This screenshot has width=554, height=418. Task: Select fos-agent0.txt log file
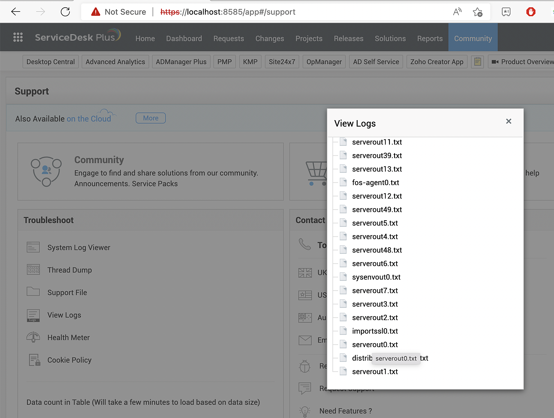click(x=376, y=182)
